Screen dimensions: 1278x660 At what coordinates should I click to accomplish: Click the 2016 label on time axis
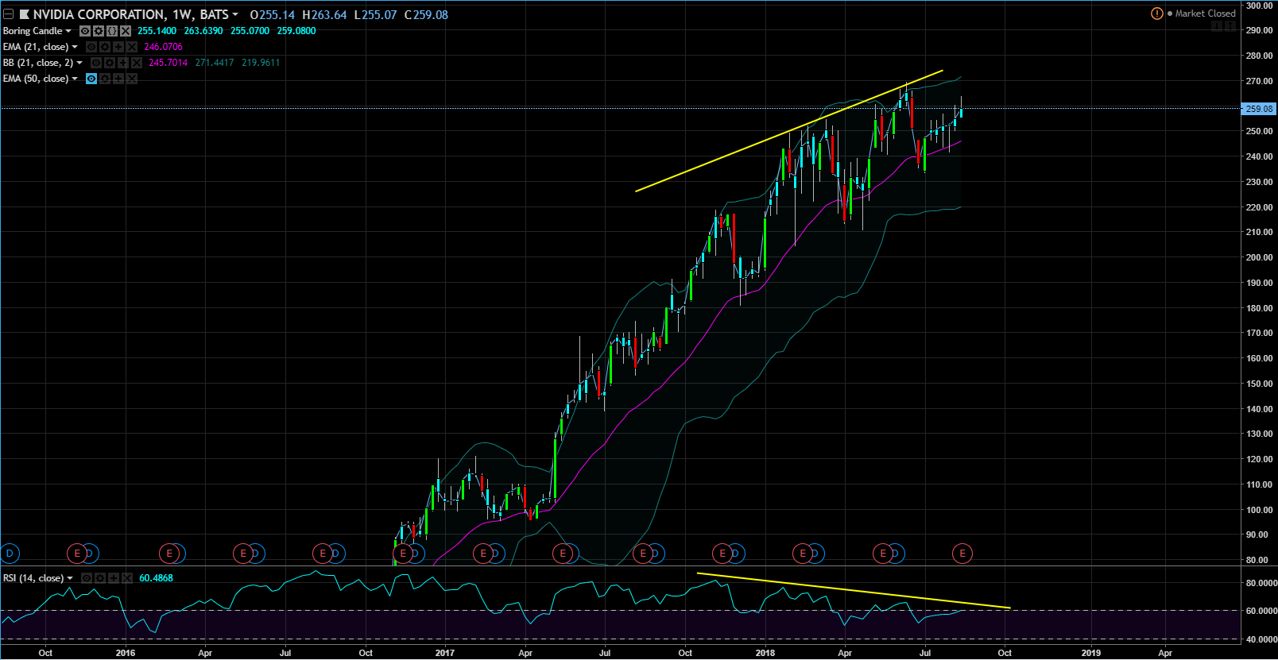[126, 653]
